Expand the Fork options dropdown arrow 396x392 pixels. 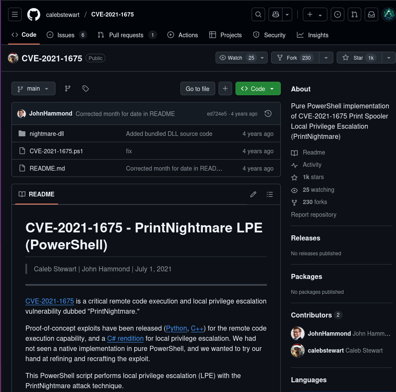coord(326,58)
